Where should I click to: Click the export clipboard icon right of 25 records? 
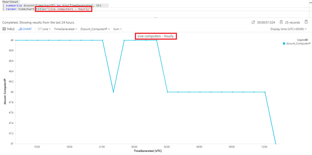[x=306, y=22]
